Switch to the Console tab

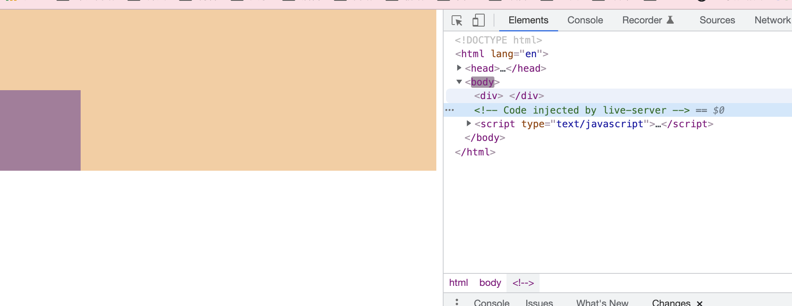pos(585,20)
